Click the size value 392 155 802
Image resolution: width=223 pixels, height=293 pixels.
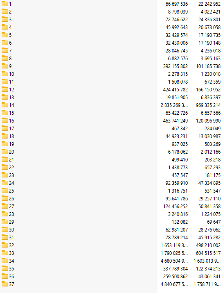[x=175, y=66]
